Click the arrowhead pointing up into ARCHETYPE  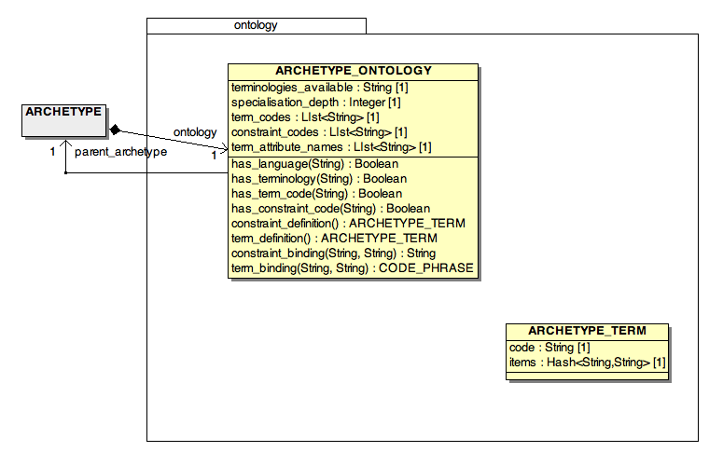[x=66, y=144]
